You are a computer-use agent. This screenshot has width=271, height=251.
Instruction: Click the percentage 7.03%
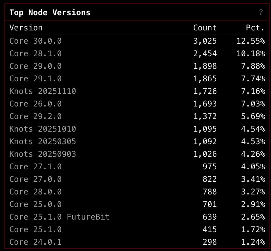point(253,104)
